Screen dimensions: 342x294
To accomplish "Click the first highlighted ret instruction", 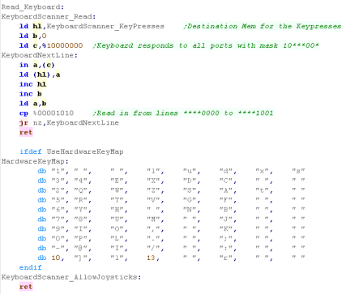I will [x=26, y=132].
